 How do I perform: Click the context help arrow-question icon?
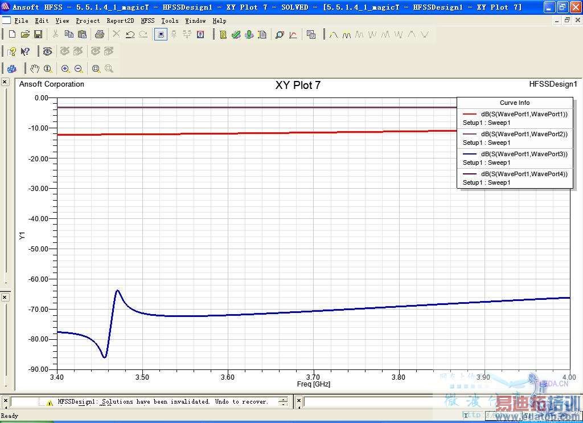25,52
